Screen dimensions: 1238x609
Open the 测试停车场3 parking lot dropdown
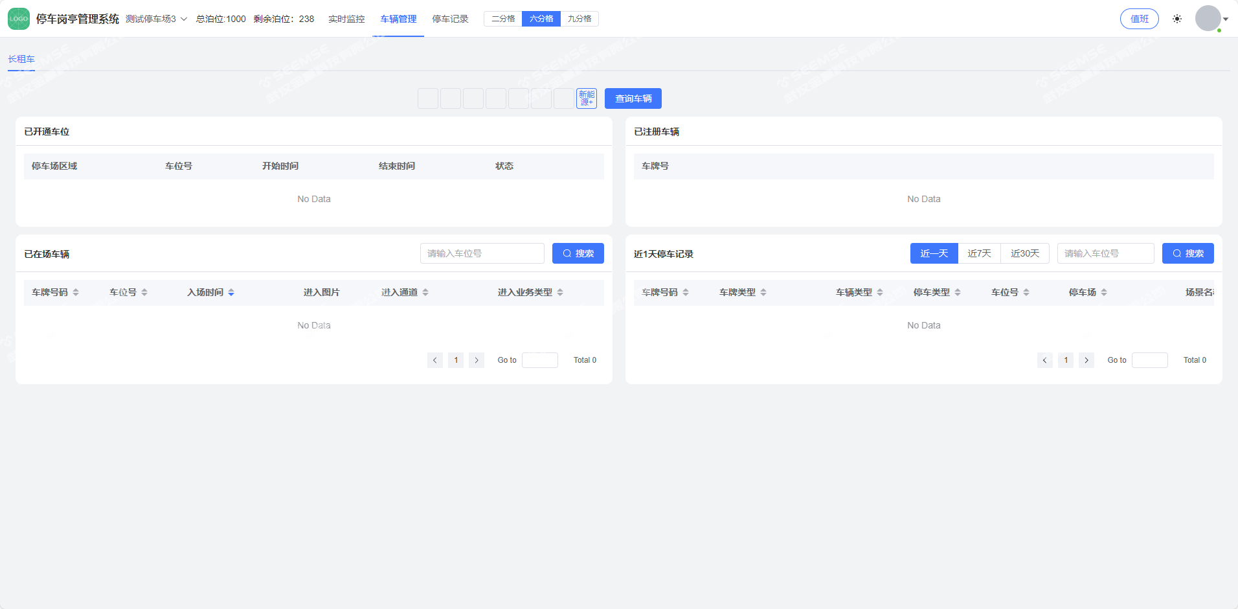(x=156, y=19)
